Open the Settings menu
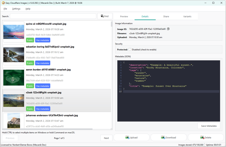This screenshot has width=226, height=147. (16, 9)
